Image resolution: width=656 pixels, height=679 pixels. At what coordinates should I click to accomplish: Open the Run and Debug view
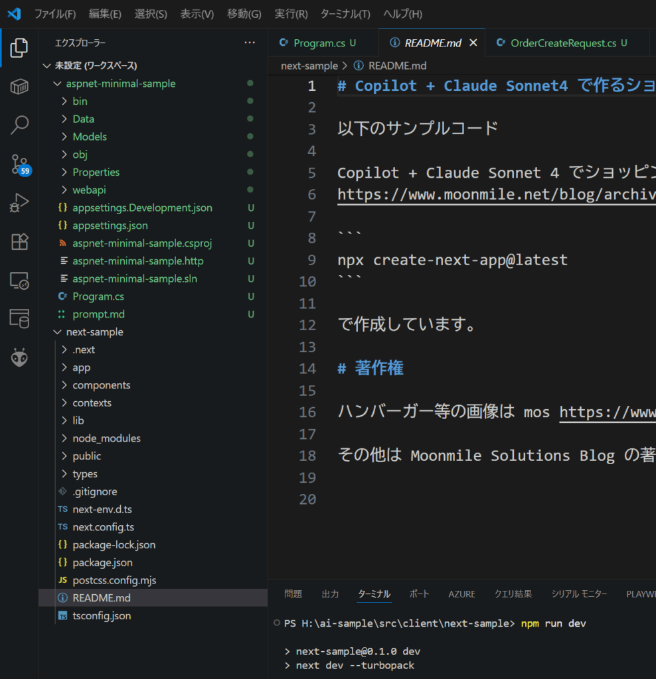[x=19, y=203]
